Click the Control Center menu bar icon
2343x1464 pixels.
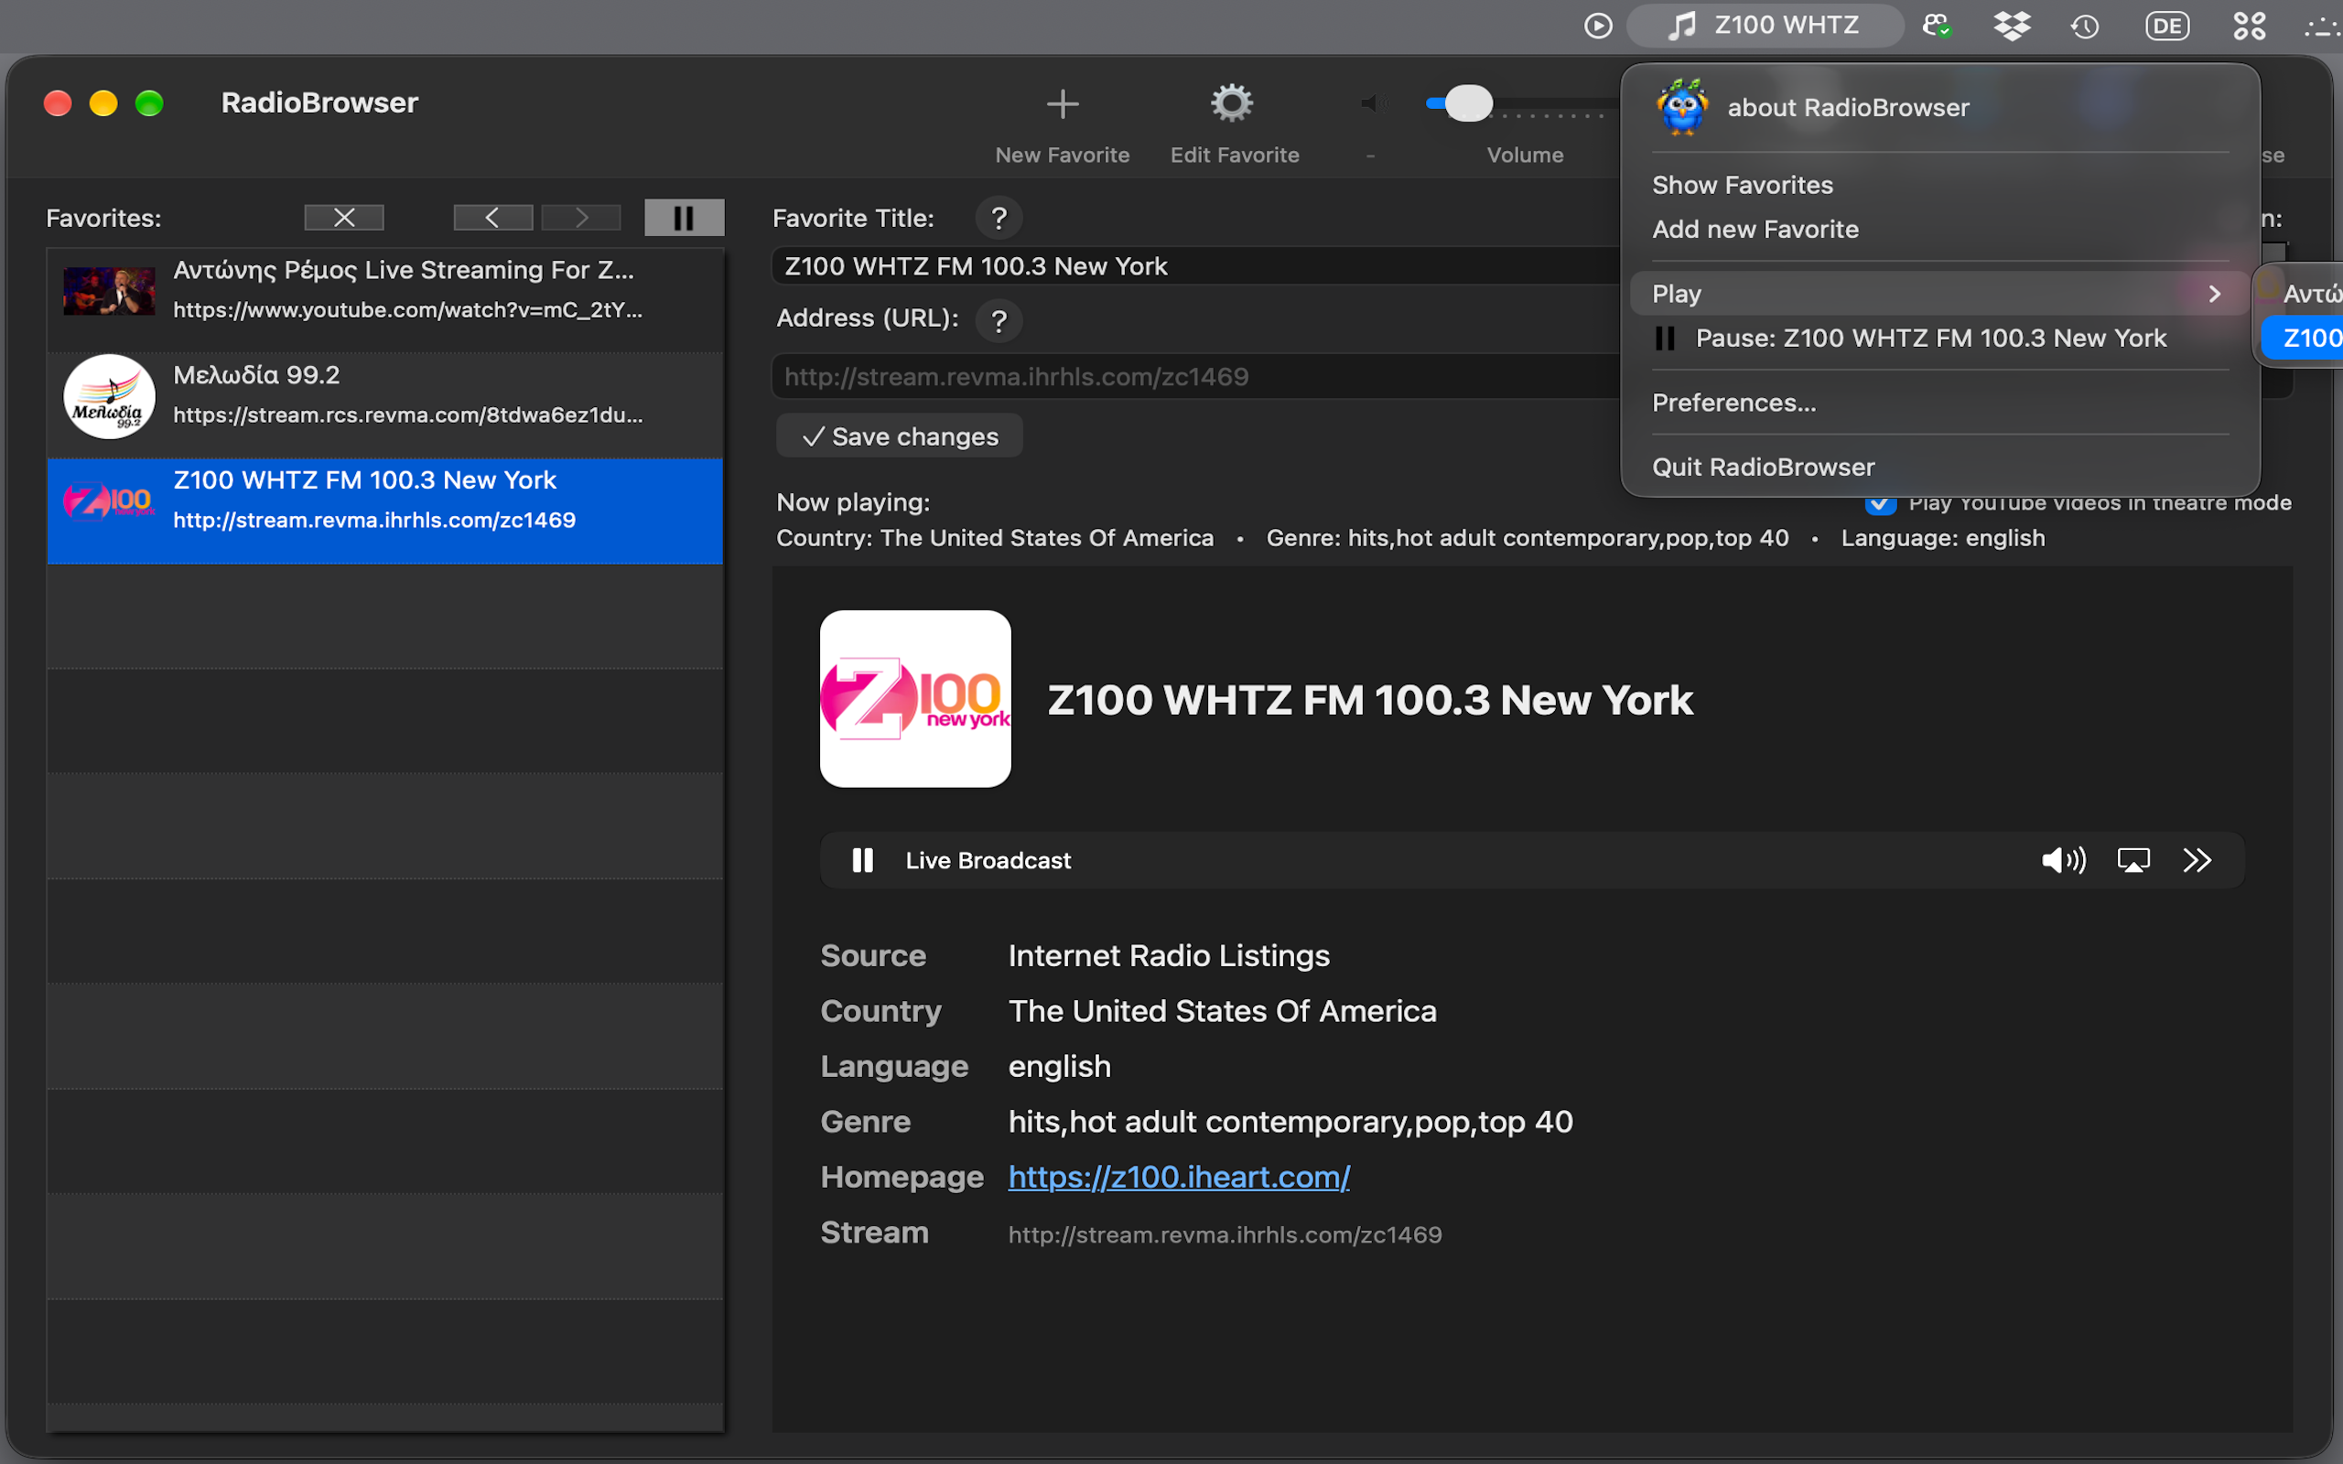[x=2250, y=27]
